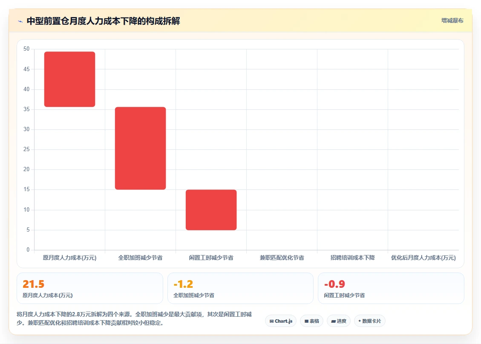The height and width of the screenshot is (344, 481).
Task: Click x-axis label 闲置工时减少节省
Action: pyautogui.click(x=211, y=258)
